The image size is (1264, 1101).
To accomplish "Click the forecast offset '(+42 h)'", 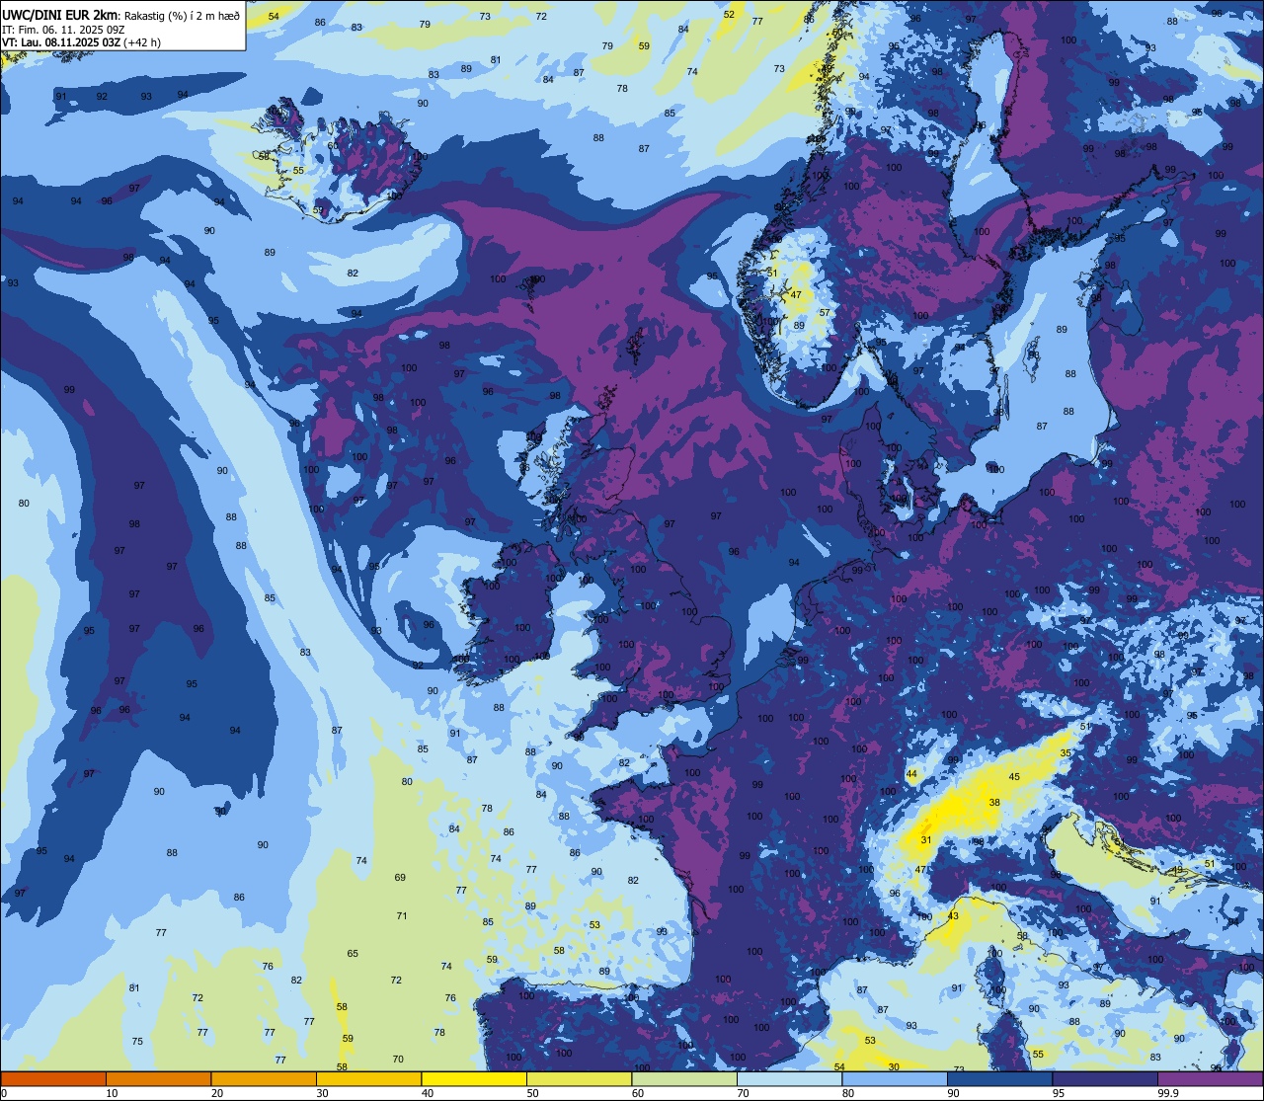I will point(142,42).
